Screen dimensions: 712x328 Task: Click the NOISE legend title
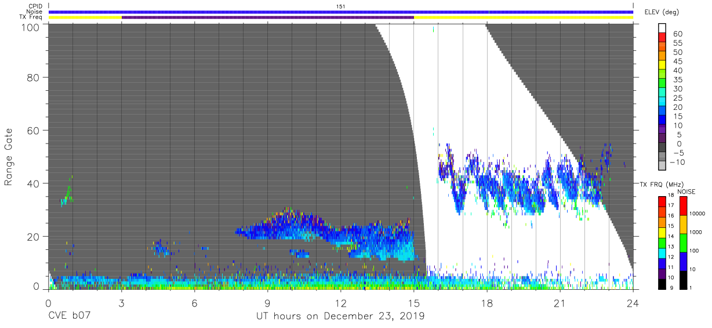pyautogui.click(x=685, y=191)
